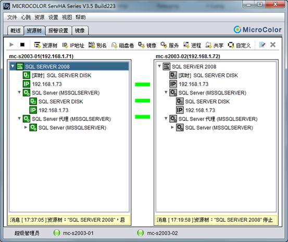Viewport: 288px width, 242px height.
Task: Click green gear icon of left SQL Server 代理
Action: click(x=27, y=119)
